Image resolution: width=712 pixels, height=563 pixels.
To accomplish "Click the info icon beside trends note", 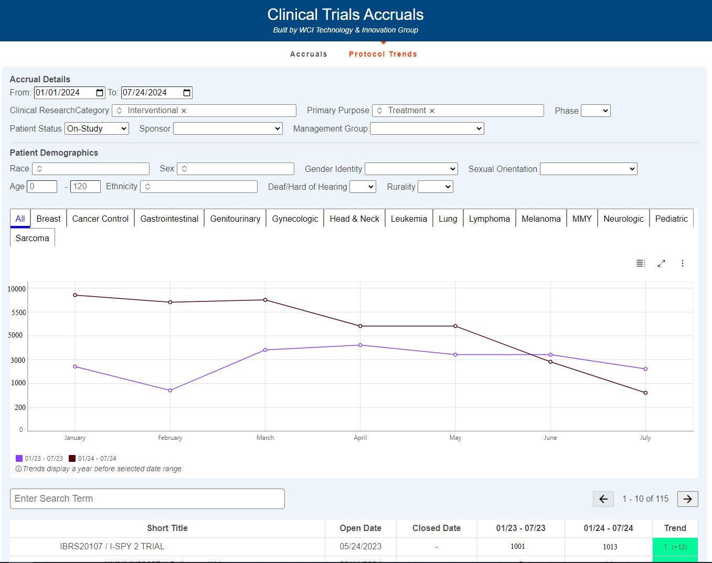I will click(x=18, y=469).
